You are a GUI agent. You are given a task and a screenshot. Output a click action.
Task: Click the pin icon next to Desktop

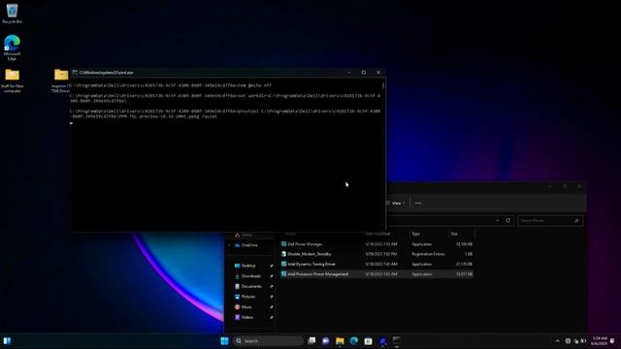pyautogui.click(x=272, y=266)
